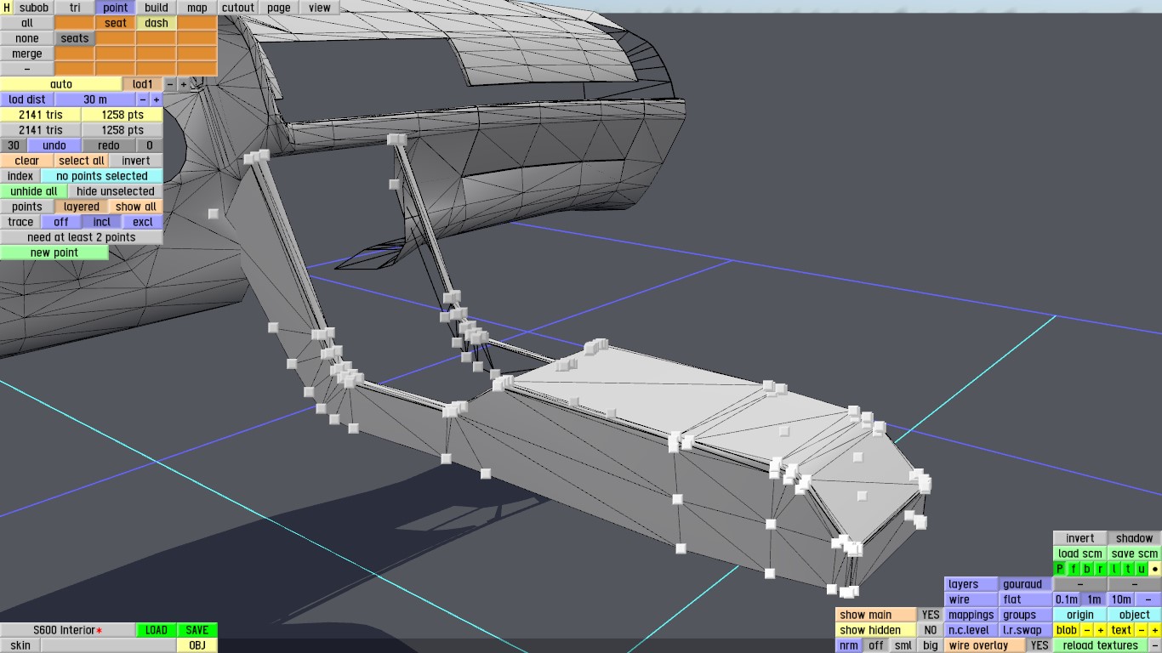Select the mappings display mode
The height and width of the screenshot is (653, 1162).
click(x=971, y=615)
